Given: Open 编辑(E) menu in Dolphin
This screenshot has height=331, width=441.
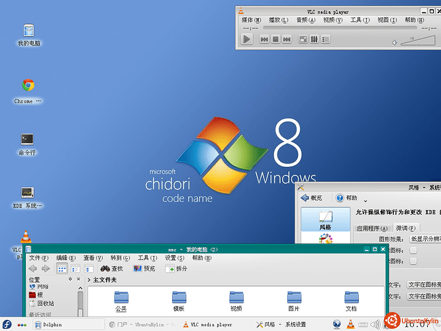Looking at the screenshot, I should [66, 258].
